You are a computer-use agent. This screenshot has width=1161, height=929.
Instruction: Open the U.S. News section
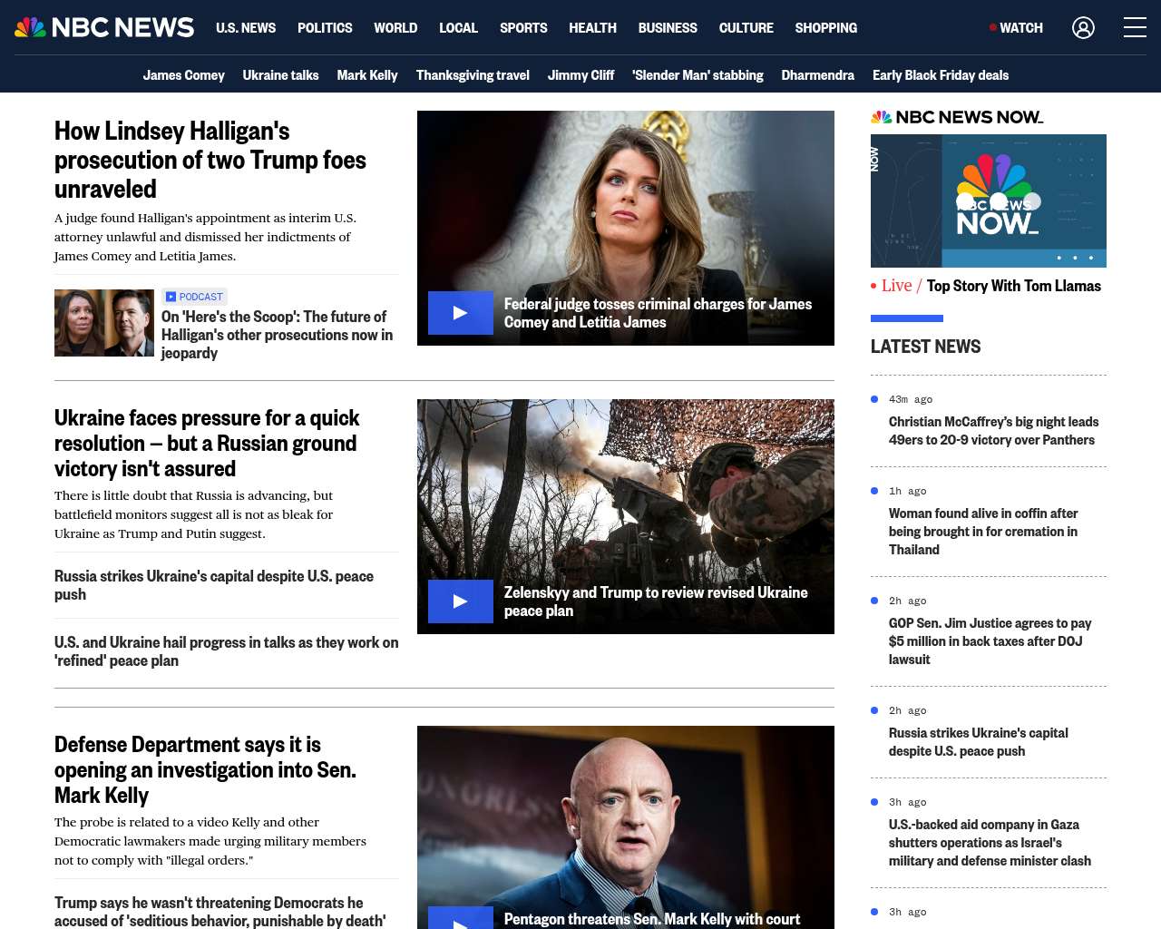coord(246,28)
